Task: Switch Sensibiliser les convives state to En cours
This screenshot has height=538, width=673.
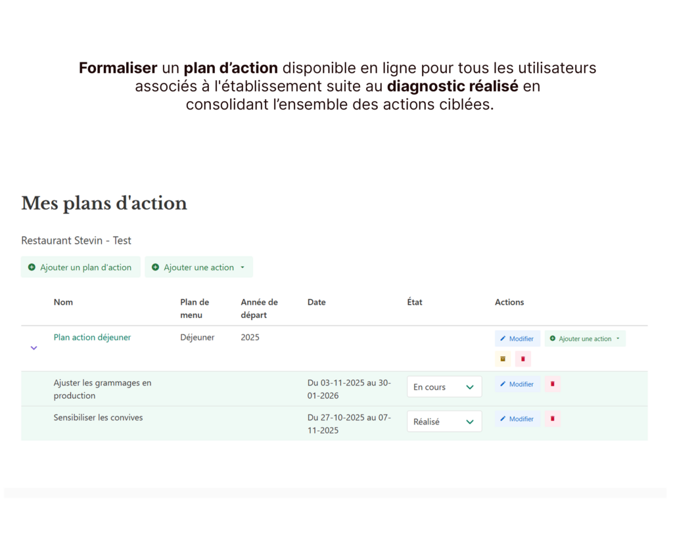Action: (x=444, y=421)
